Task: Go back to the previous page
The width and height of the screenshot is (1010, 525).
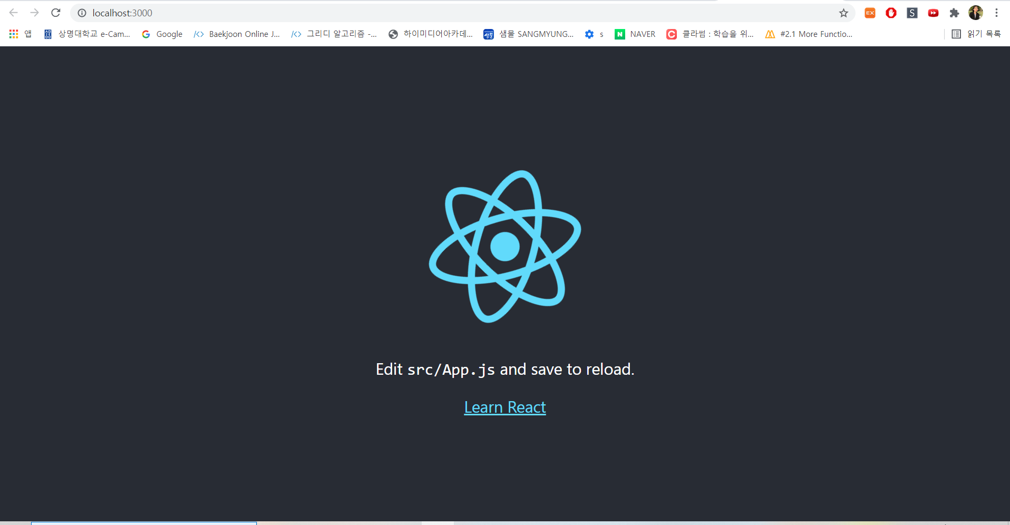Action: pyautogui.click(x=14, y=13)
